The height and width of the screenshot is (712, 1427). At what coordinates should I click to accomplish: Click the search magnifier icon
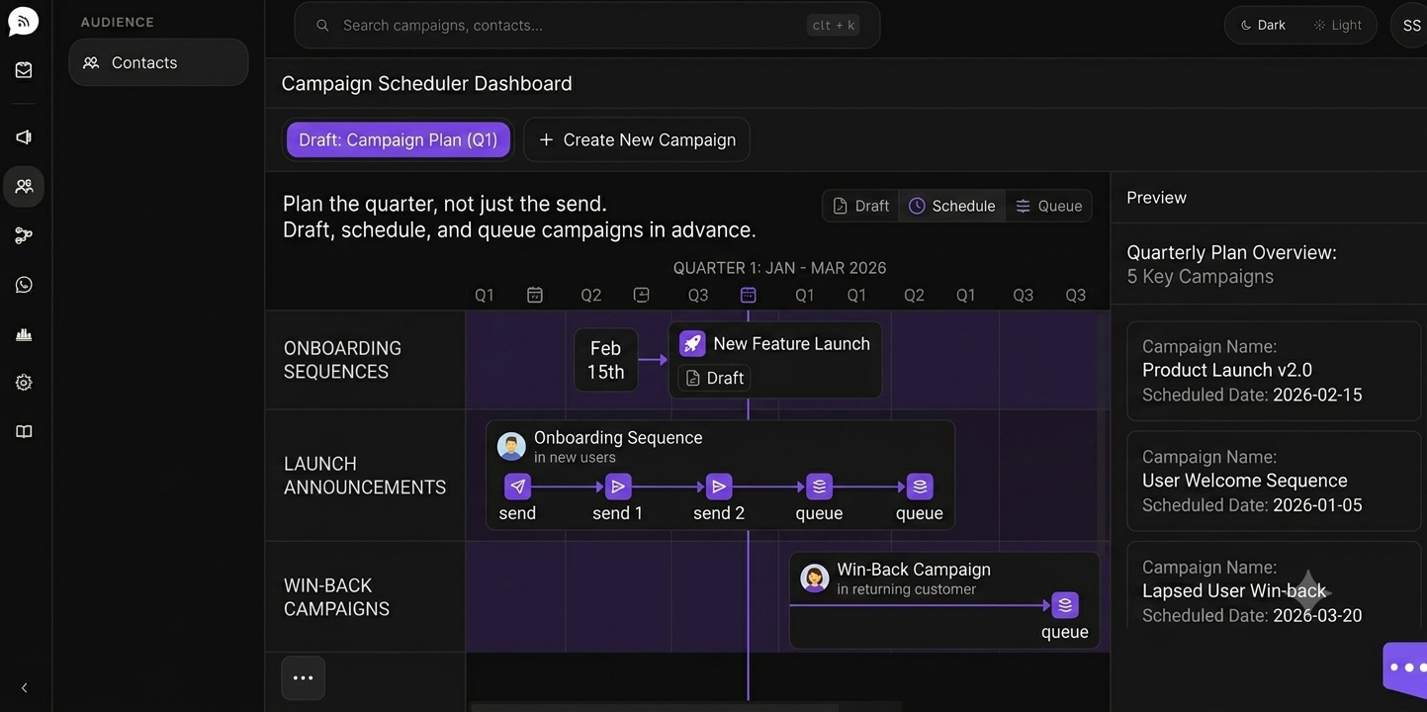(x=322, y=26)
